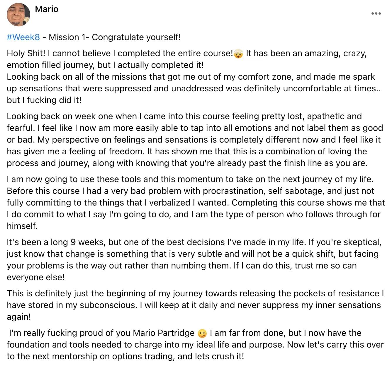Image resolution: width=392 pixels, height=366 pixels.
Task: Click the exploding head emoji
Action: (239, 54)
